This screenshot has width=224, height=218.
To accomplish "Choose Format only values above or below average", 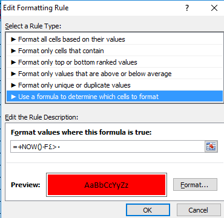I will [114, 74].
